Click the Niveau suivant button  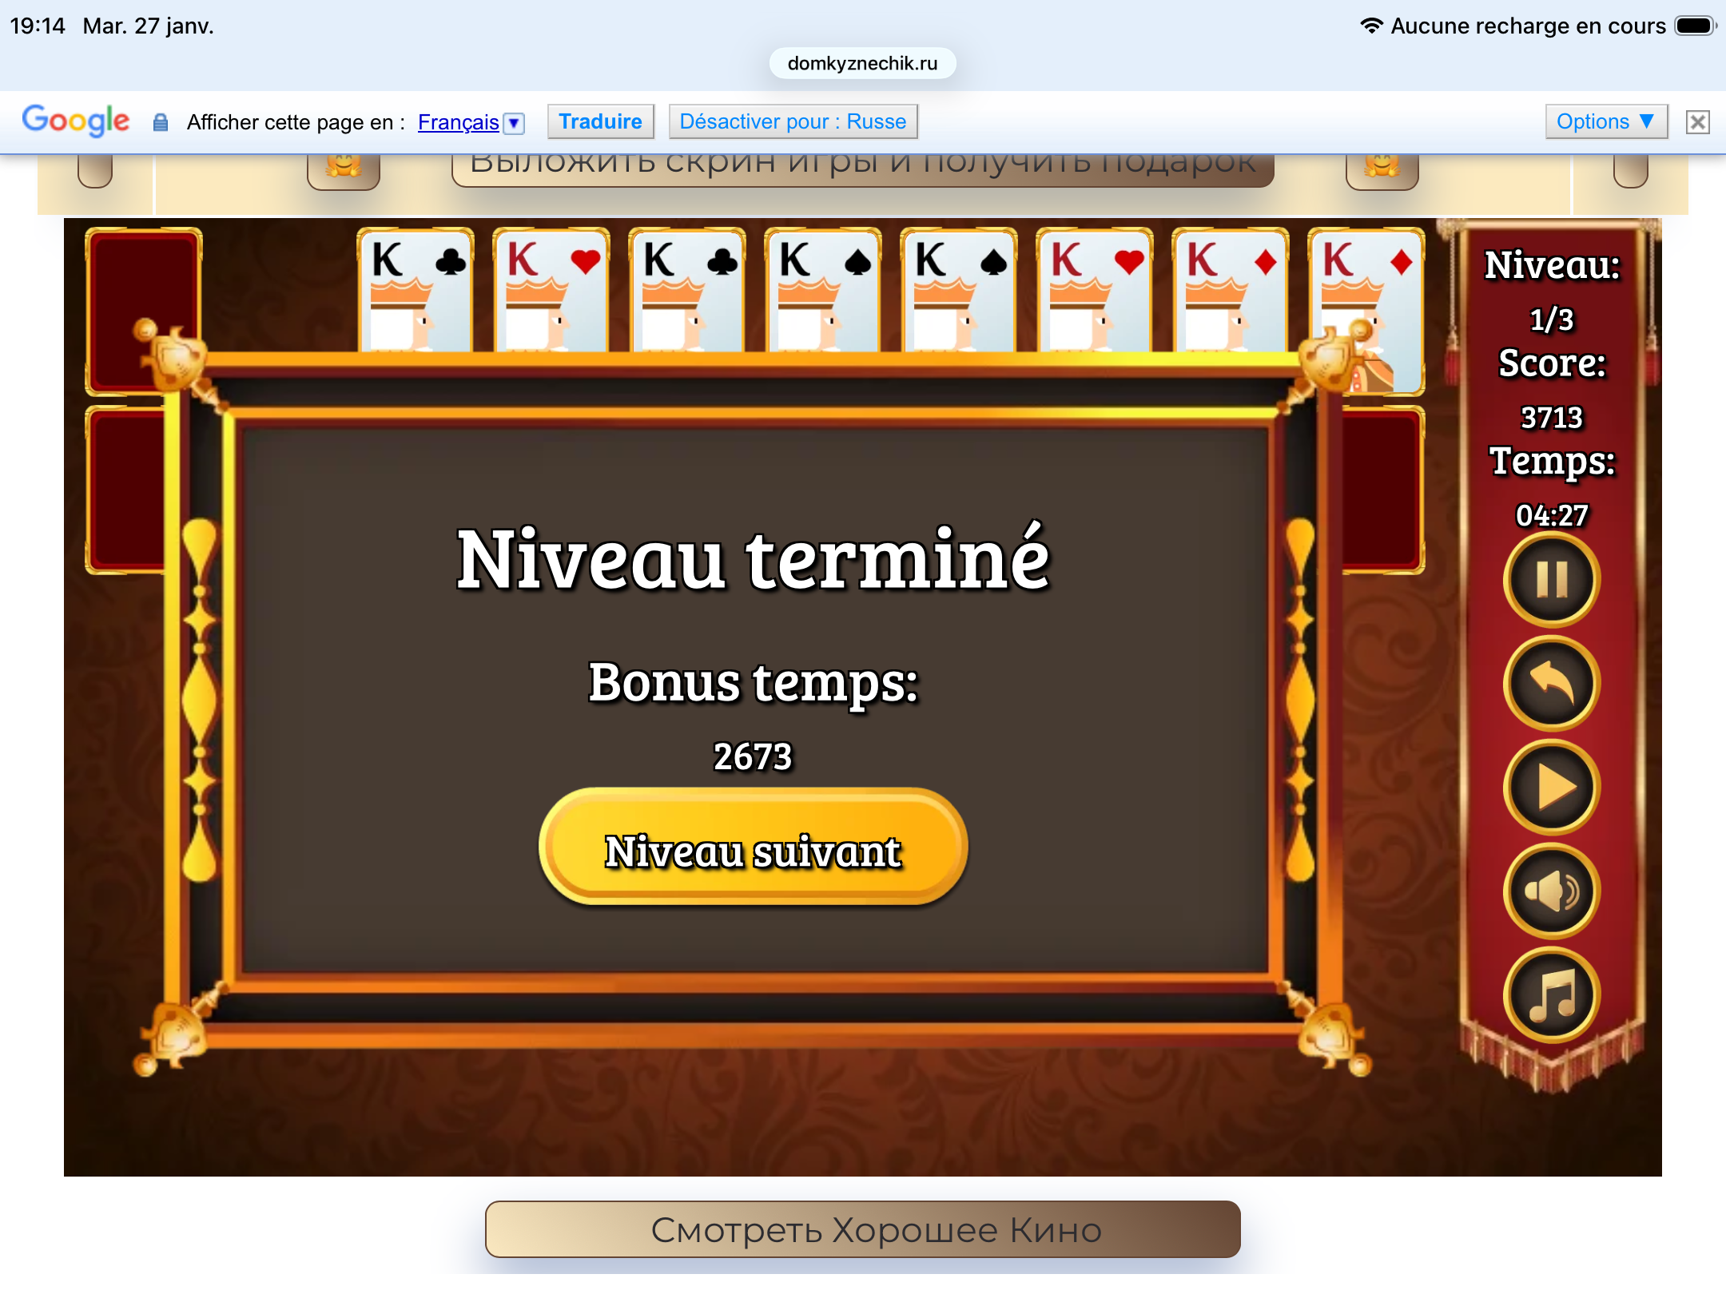pos(753,849)
